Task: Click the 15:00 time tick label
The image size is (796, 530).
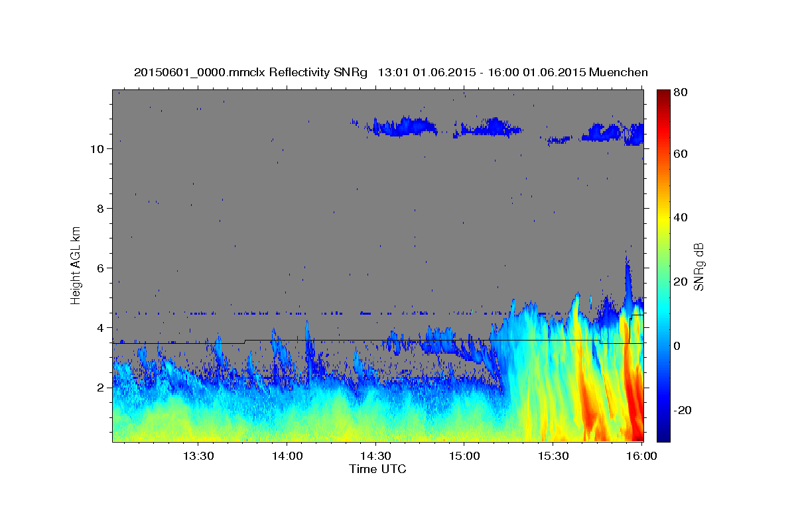Action: 464,456
